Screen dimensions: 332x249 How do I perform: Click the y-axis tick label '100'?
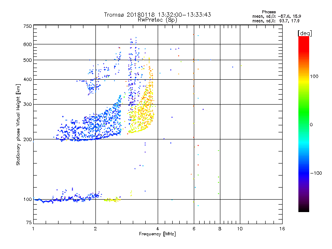click(27, 200)
